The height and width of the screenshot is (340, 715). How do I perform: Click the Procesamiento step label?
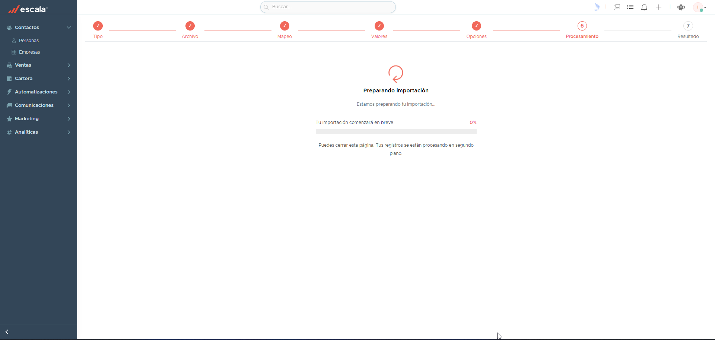coord(582,36)
